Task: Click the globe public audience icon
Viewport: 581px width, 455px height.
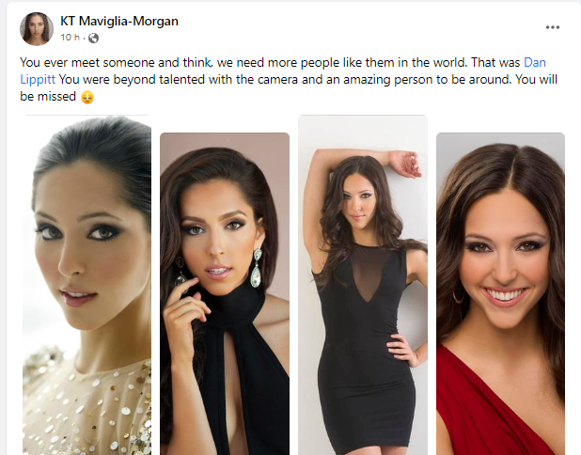Action: (x=93, y=38)
